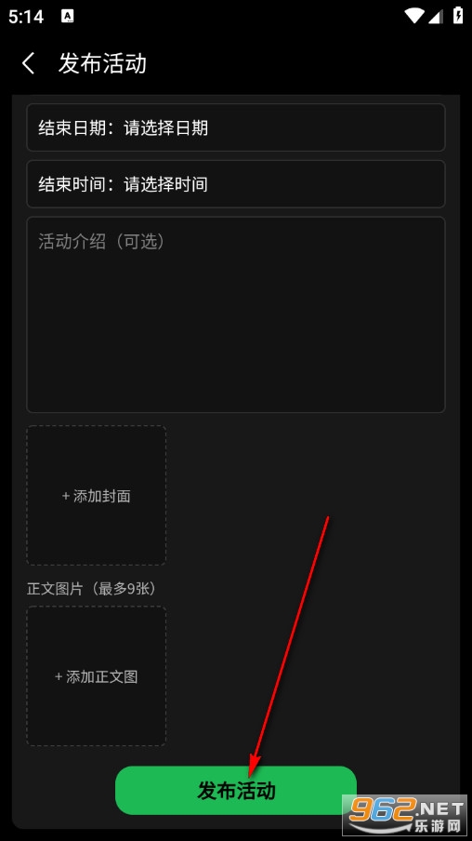Open the 请选择时间 time picker

pos(165,184)
